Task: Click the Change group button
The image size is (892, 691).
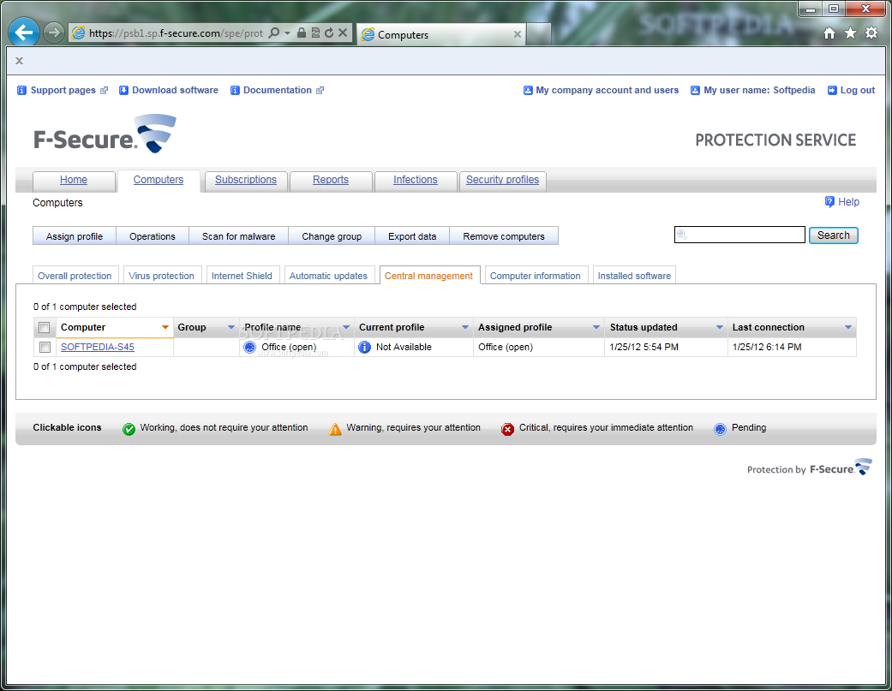Action: [x=332, y=236]
